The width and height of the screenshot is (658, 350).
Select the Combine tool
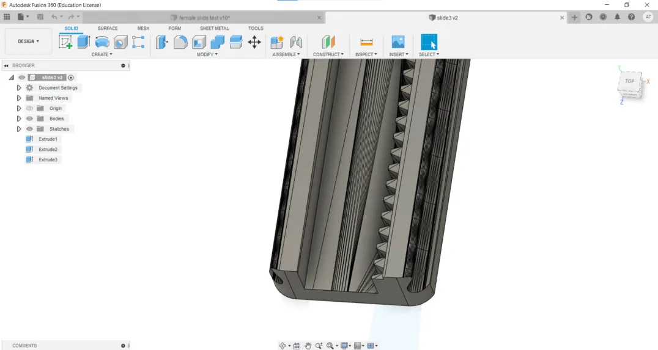point(217,42)
